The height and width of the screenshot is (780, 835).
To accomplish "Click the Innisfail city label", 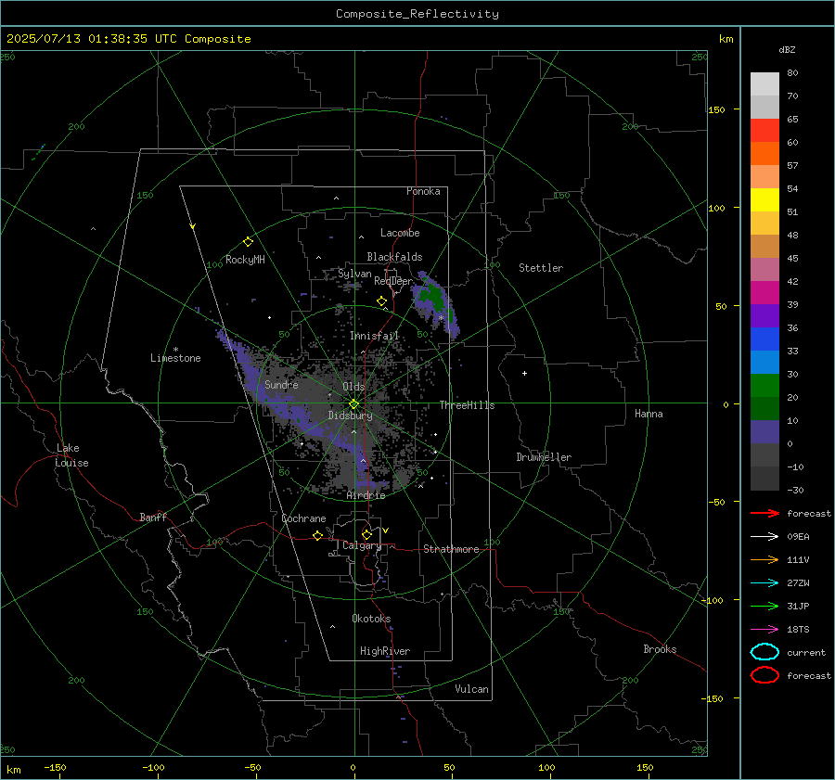I will pyautogui.click(x=375, y=336).
